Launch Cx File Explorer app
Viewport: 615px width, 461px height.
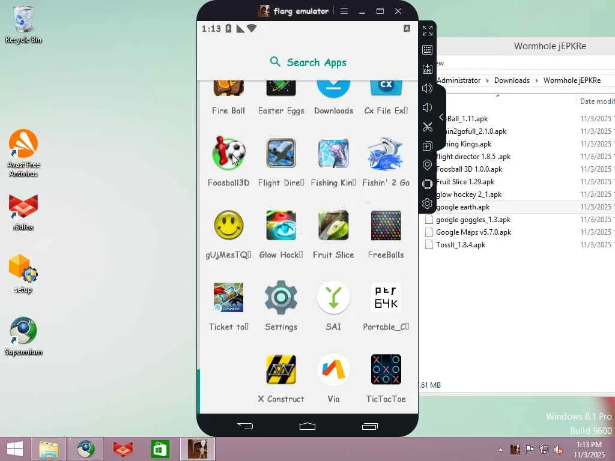tap(386, 88)
